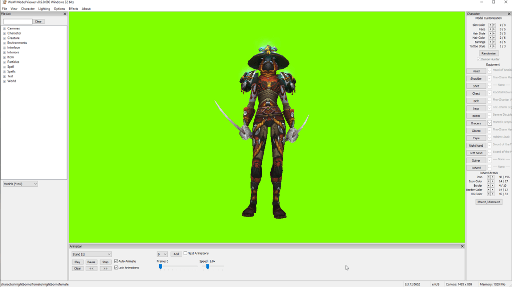Open the Effects menu
The image size is (512, 287).
point(73,8)
